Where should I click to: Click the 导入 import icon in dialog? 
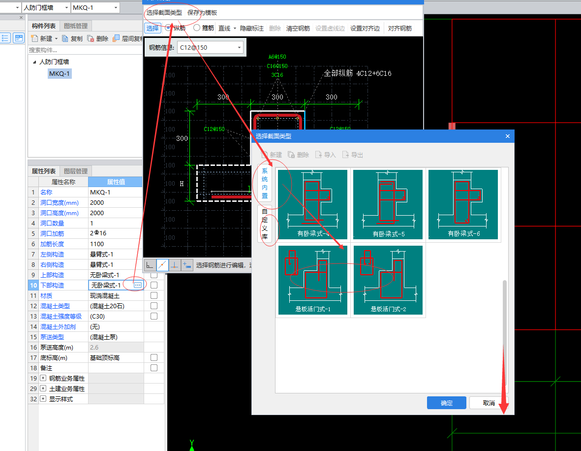pyautogui.click(x=318, y=155)
